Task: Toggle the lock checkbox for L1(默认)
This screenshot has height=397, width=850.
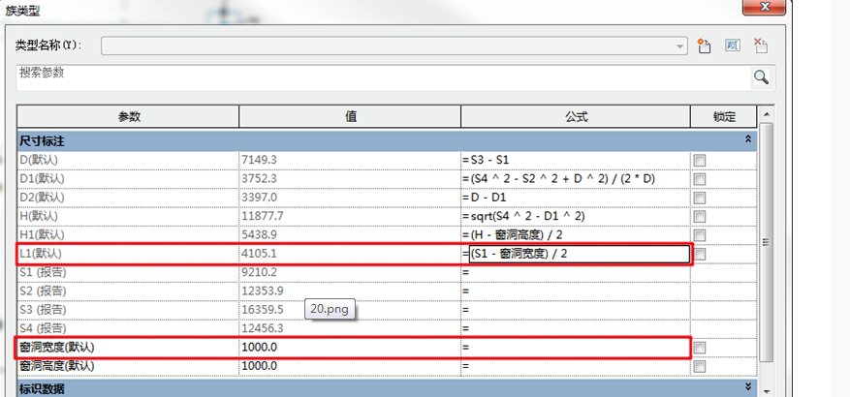Action: pos(700,254)
